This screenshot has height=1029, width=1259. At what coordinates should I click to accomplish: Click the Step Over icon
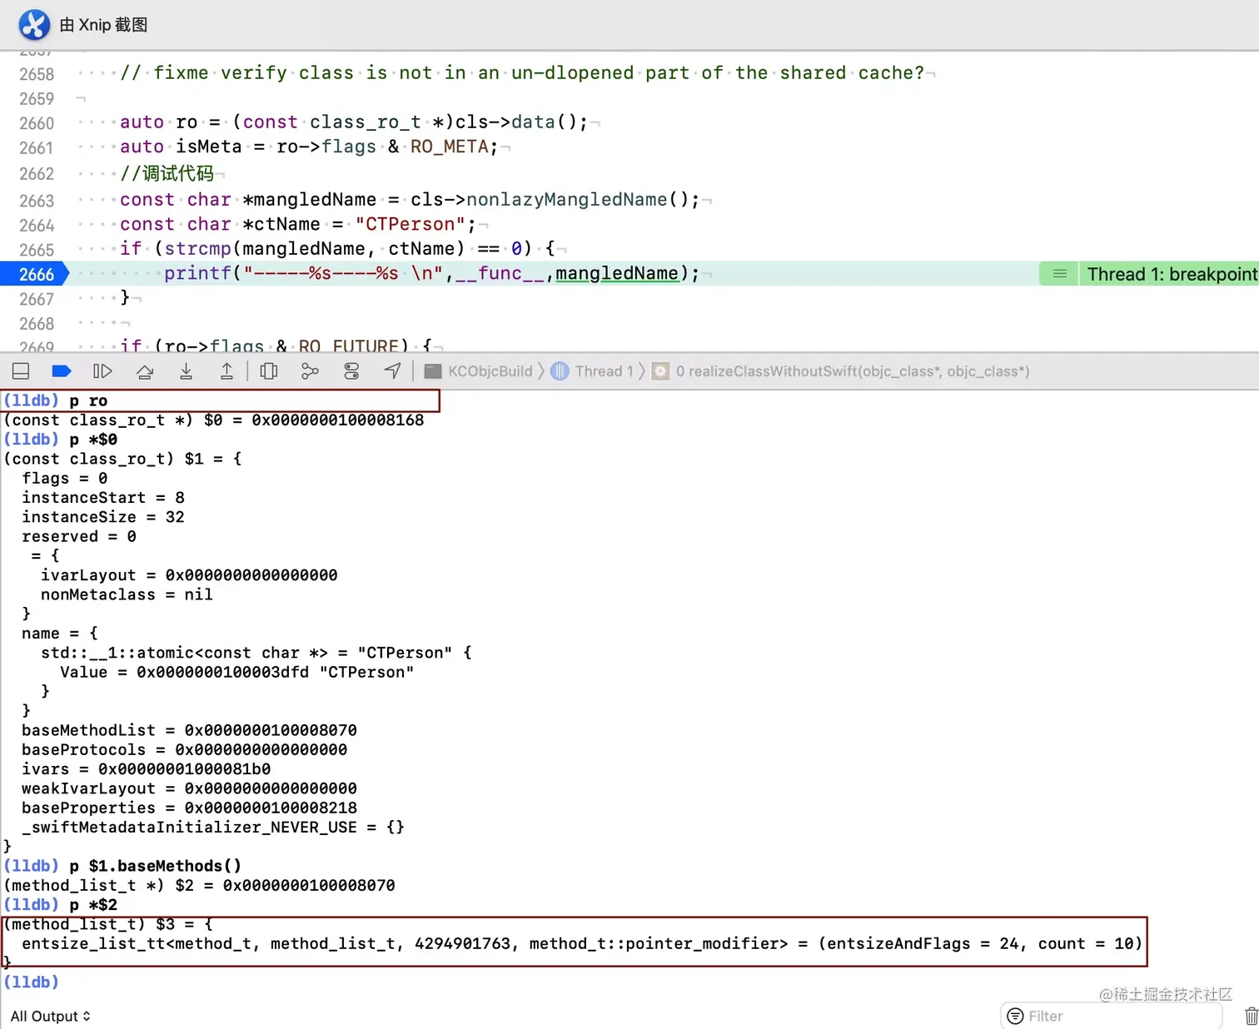click(144, 371)
